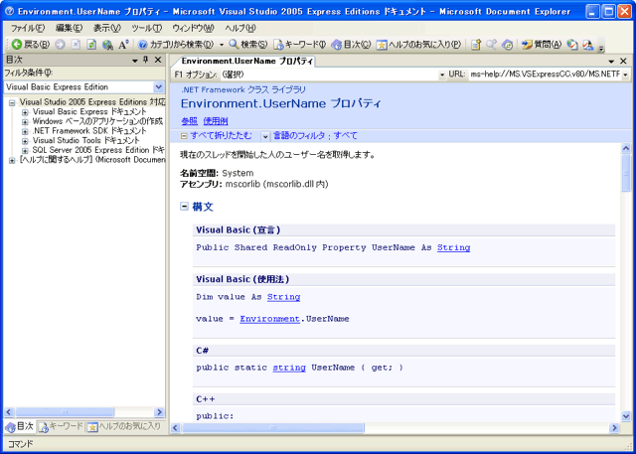Open the カテゴリから検索 dropdown arrow

222,44
